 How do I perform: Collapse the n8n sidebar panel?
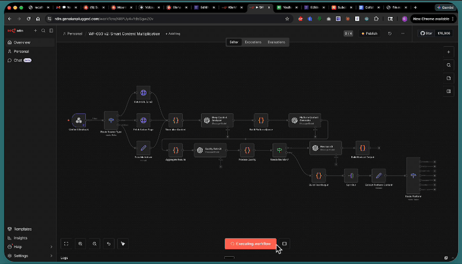pos(51,31)
